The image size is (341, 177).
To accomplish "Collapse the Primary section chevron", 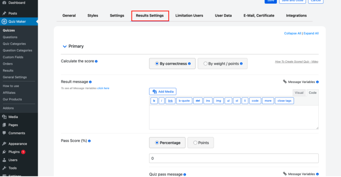I will pyautogui.click(x=65, y=46).
